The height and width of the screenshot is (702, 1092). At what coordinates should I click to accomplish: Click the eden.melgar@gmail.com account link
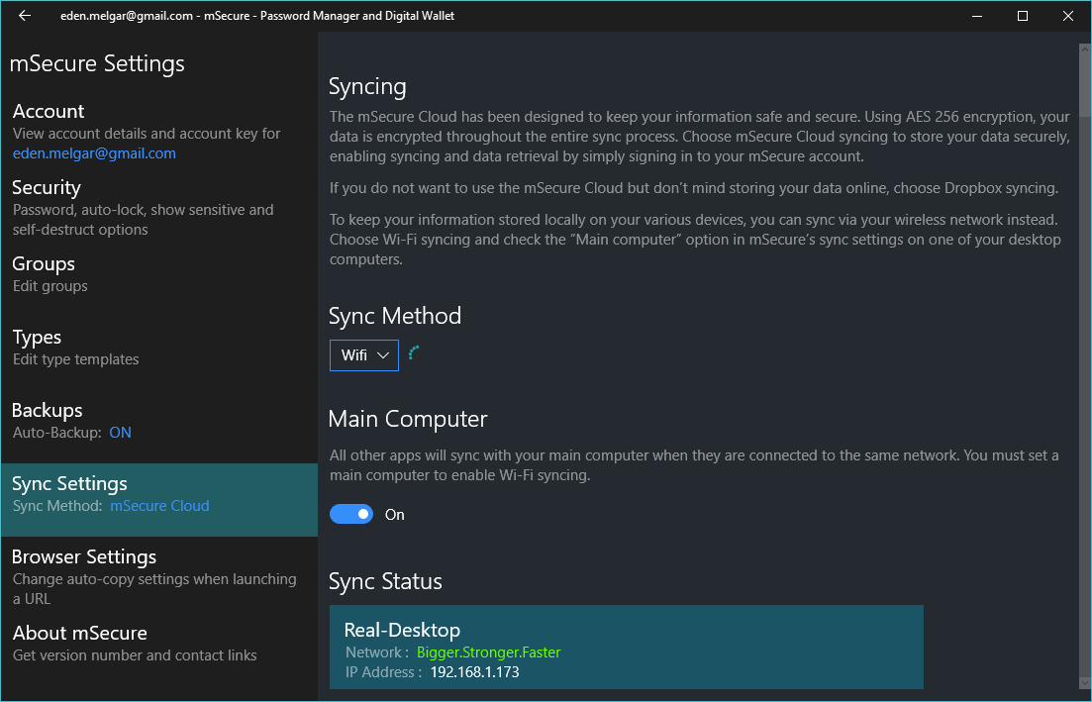point(94,153)
